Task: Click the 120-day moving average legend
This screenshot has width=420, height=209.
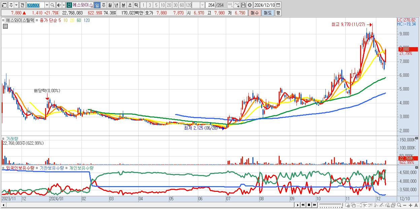Action: click(86, 20)
